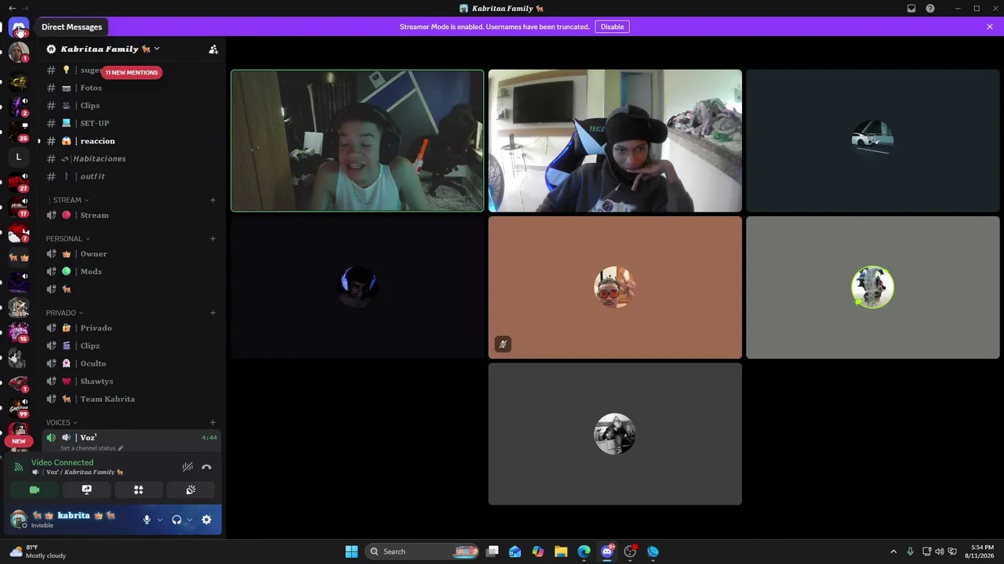Open the weather widget on taskbar
The width and height of the screenshot is (1004, 564).
[x=36, y=551]
